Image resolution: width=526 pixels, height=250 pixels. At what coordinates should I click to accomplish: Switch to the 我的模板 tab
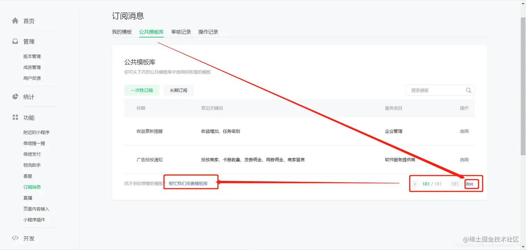122,32
